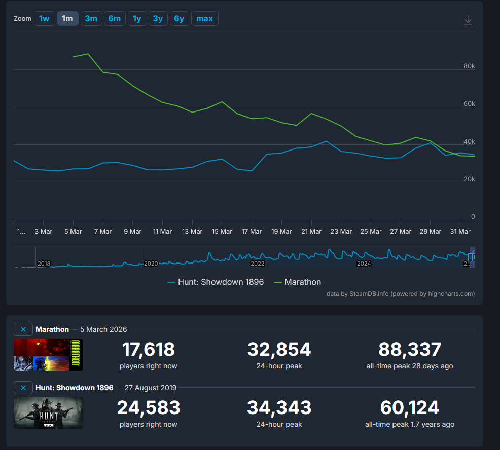The image size is (500, 450).
Task: Select the 6y zoom range
Action: (179, 18)
